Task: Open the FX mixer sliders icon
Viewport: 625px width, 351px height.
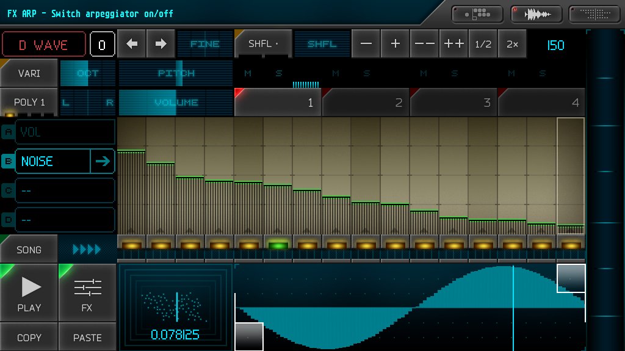Action: [x=87, y=294]
